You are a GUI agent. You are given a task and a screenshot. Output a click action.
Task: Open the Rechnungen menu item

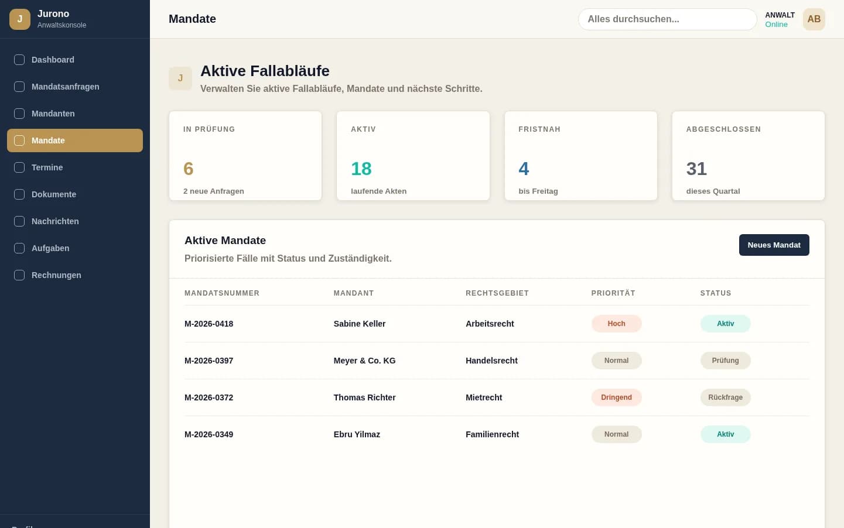pyautogui.click(x=75, y=275)
